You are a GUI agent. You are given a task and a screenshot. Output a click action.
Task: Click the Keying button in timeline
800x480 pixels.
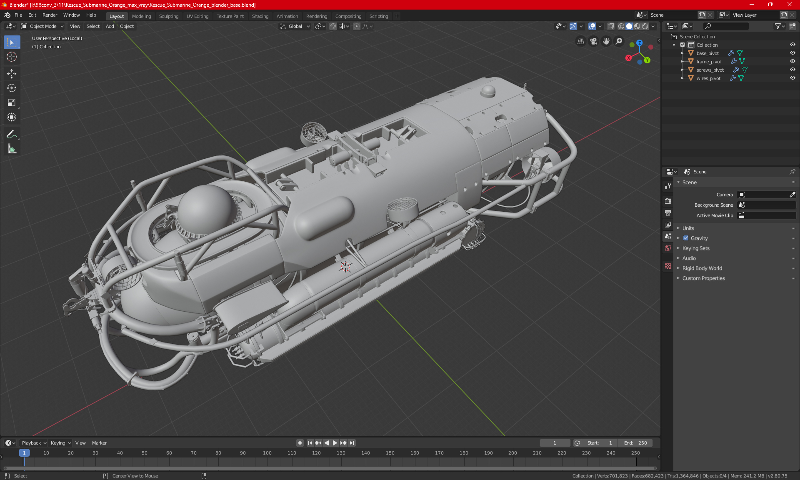[x=60, y=443]
